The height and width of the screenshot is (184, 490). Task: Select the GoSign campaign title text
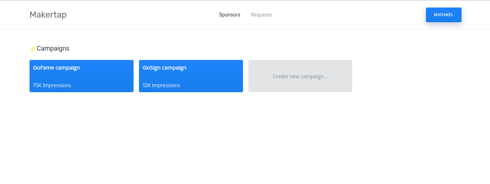click(x=165, y=68)
